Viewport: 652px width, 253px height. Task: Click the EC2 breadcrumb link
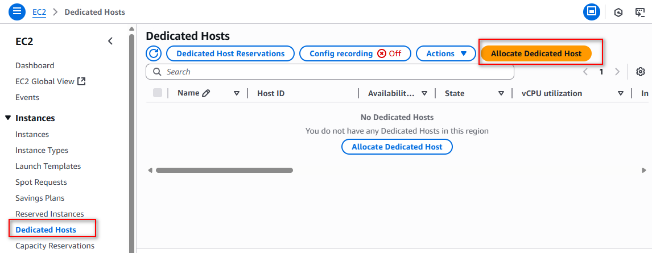click(39, 12)
